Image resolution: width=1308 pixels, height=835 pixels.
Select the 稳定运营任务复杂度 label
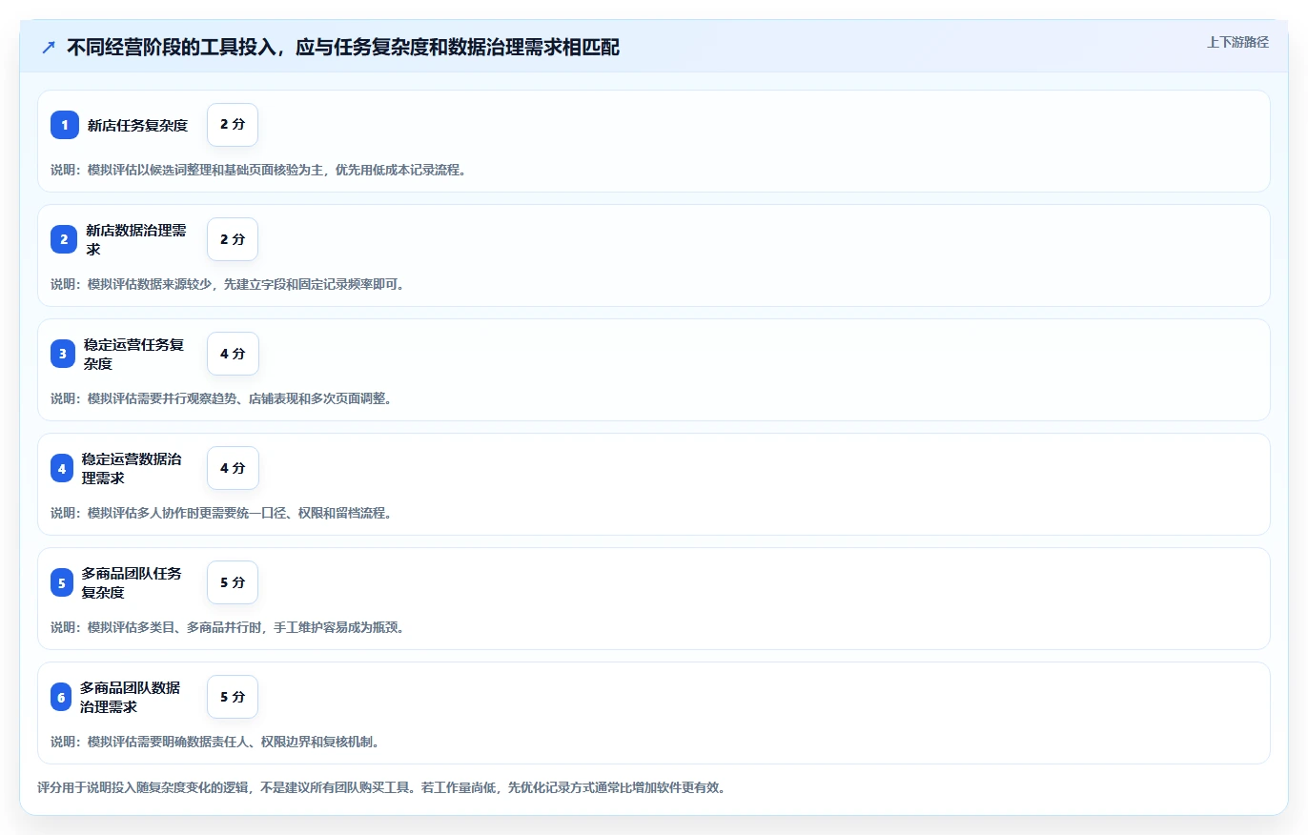coord(133,354)
